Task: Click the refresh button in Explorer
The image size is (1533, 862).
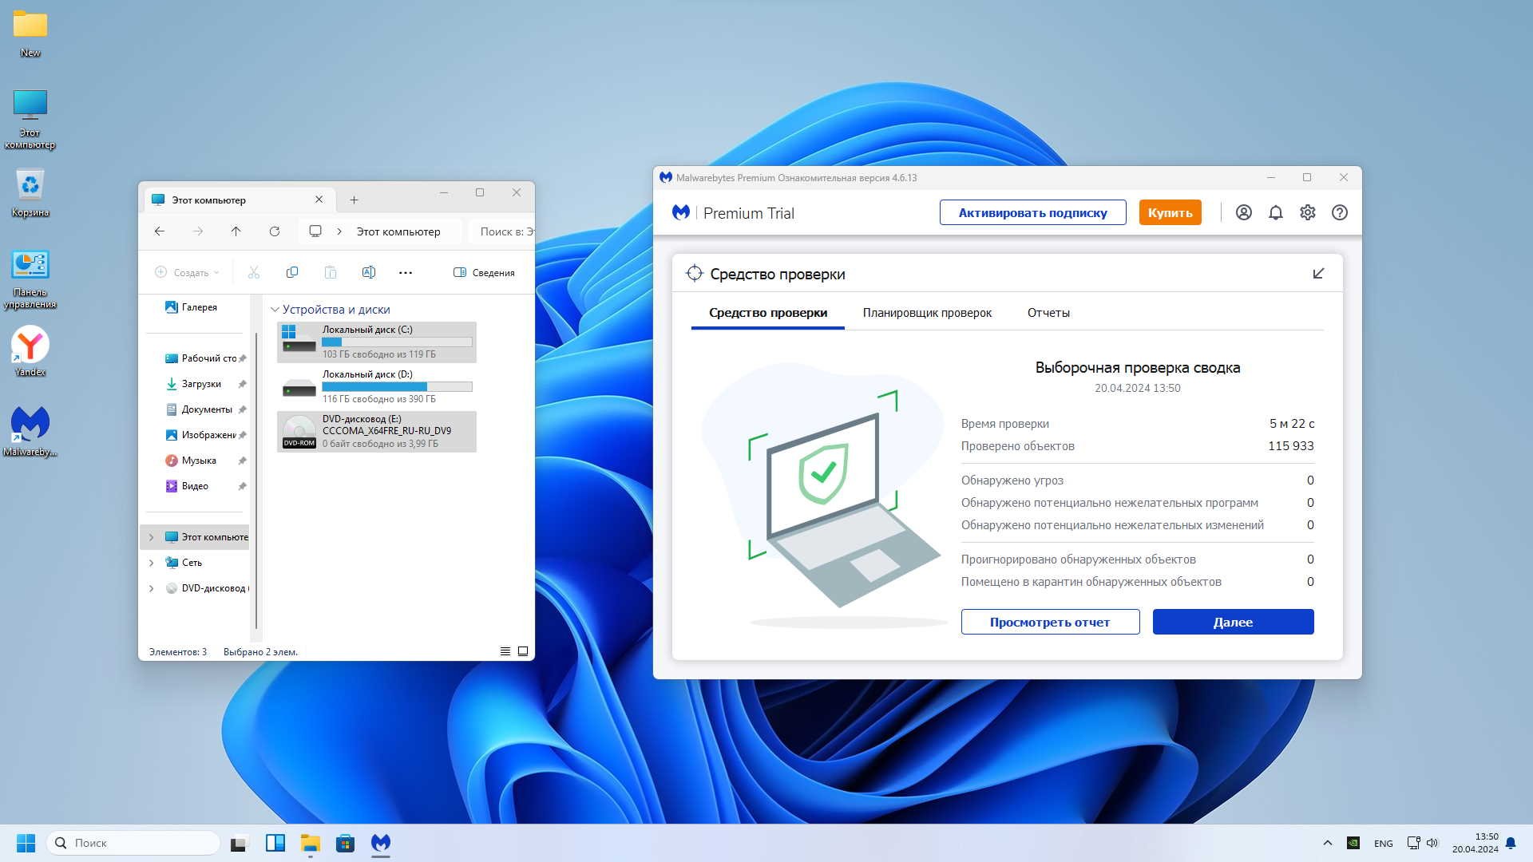Action: [x=274, y=231]
